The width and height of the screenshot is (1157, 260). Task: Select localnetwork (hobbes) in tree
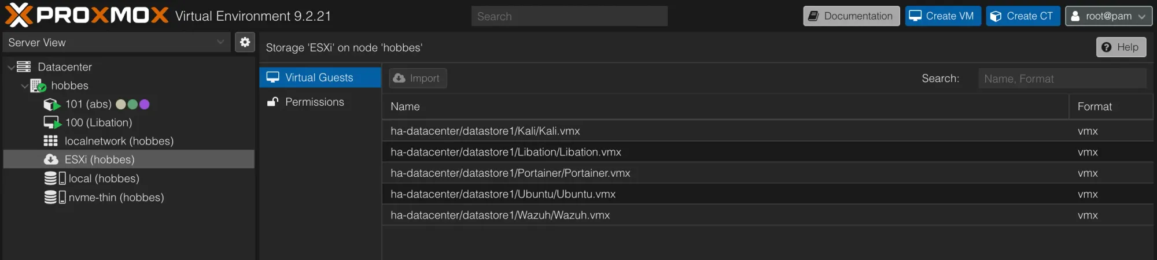point(119,141)
